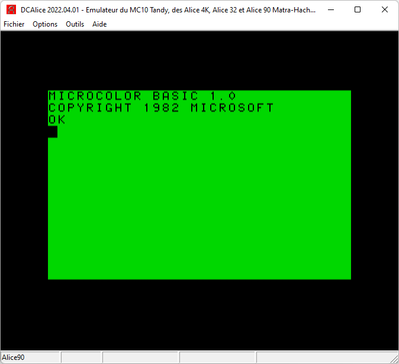Minimize the DCAlice emulator window
399x364 pixels.
tap(330, 10)
